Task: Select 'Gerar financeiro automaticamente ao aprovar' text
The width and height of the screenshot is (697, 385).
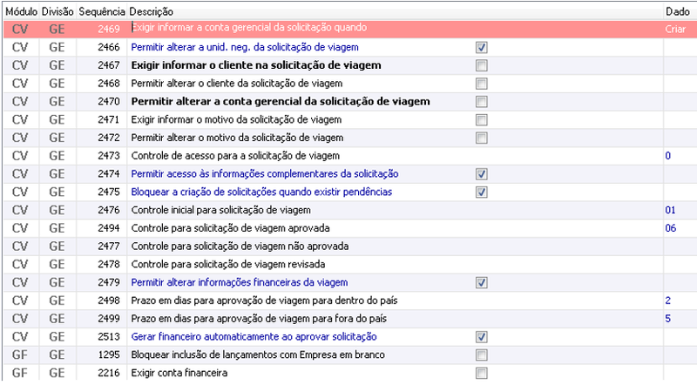Action: (254, 336)
